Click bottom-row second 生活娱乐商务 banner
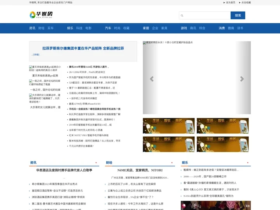The image size is (280, 210). 223,144
